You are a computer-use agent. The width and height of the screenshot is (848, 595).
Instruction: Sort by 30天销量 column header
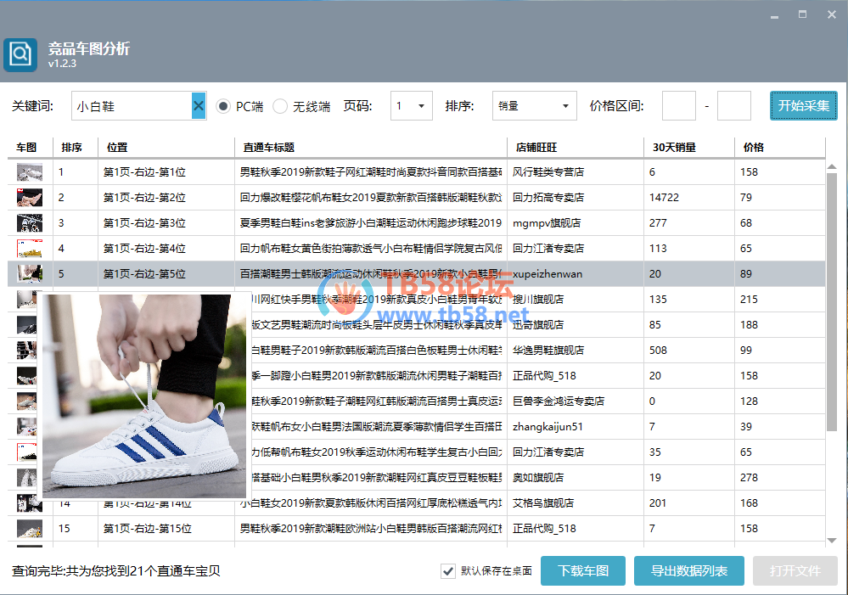click(674, 147)
